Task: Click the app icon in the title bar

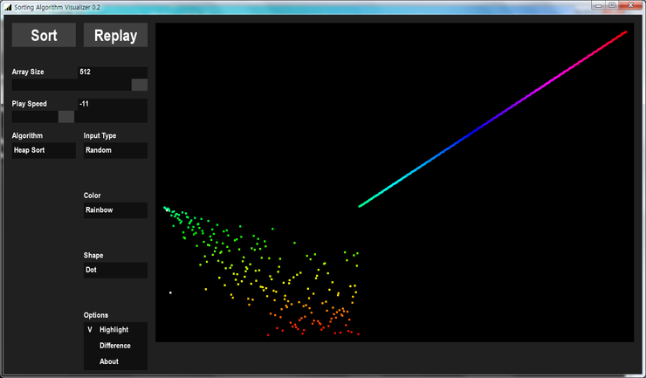Action: (x=8, y=7)
